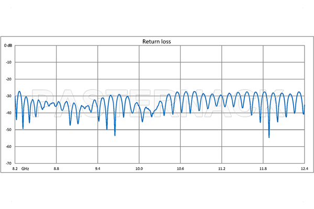This screenshot has width=314, height=209.
Task: Click the -70 y-axis label
Action: pyautogui.click(x=9, y=163)
